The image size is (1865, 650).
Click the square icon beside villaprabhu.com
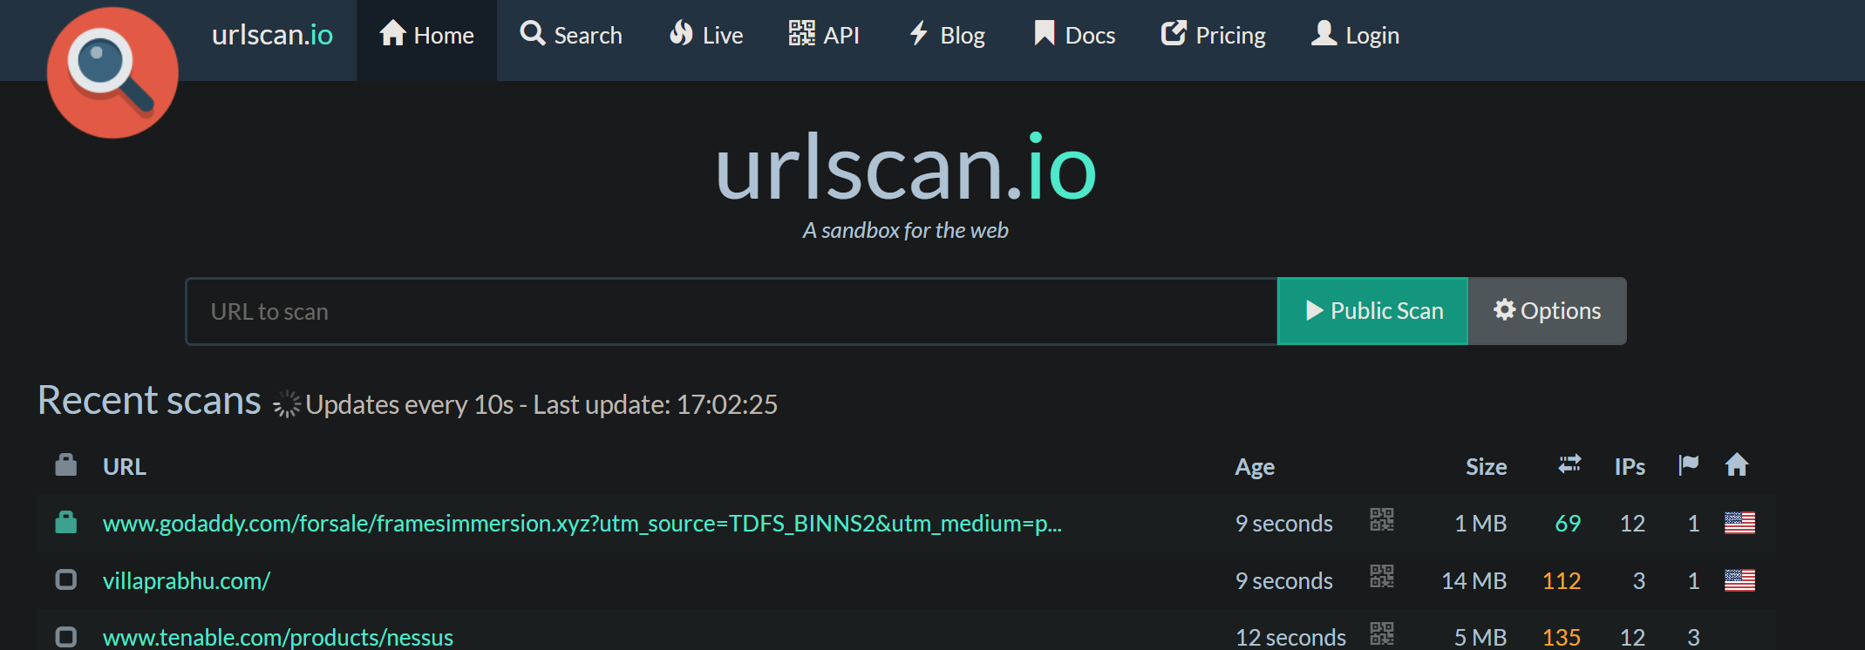coord(66,579)
